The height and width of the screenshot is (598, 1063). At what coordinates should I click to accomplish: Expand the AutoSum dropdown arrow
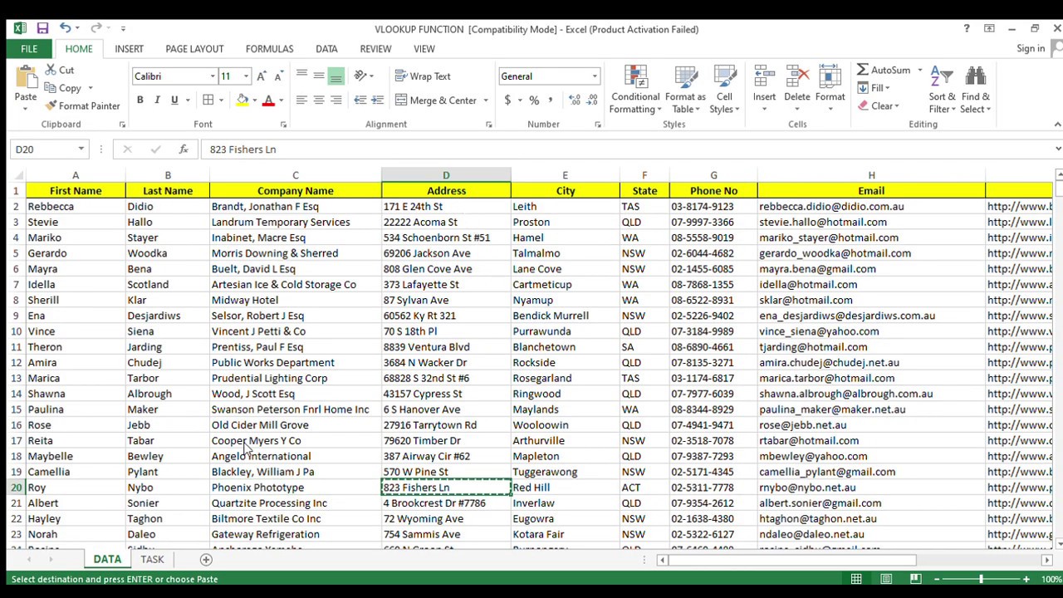click(x=919, y=71)
